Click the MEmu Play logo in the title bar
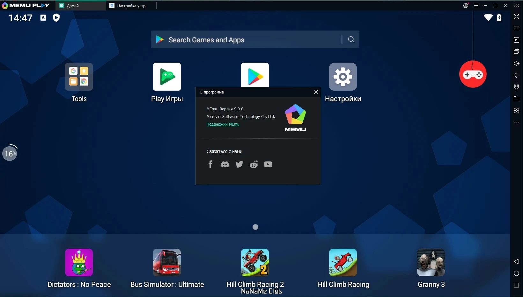Image resolution: width=523 pixels, height=297 pixels. (x=26, y=5)
